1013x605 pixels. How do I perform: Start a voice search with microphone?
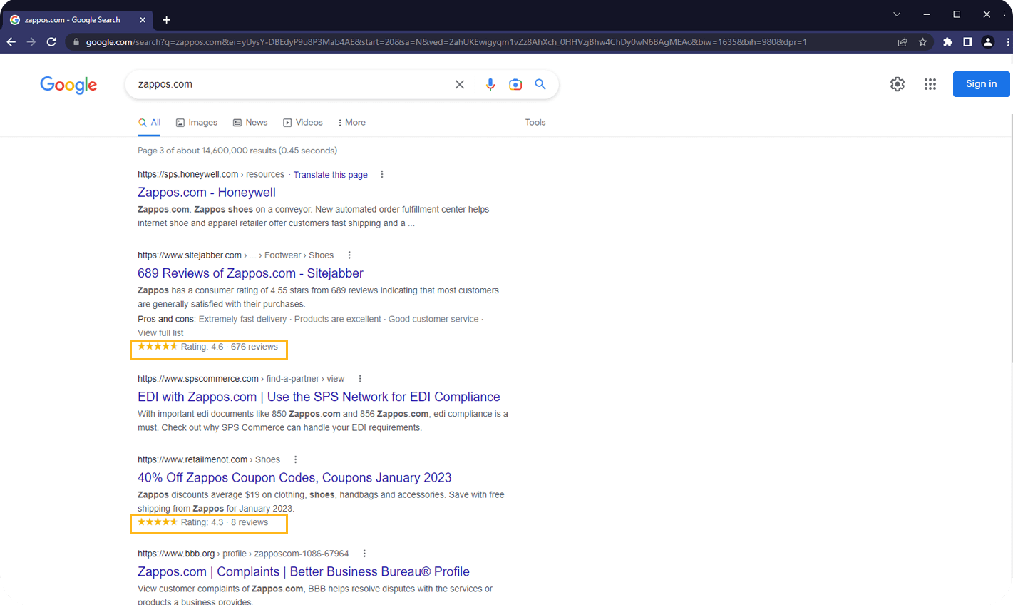(490, 84)
